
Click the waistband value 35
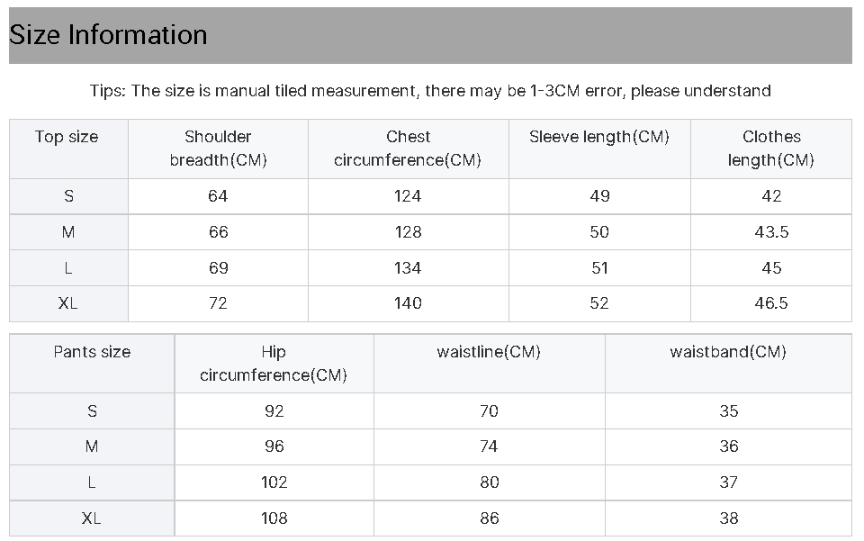coord(729,411)
